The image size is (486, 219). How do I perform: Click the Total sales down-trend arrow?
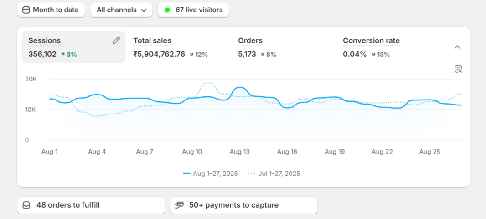coord(192,55)
